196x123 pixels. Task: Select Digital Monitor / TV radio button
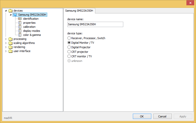click(69, 43)
